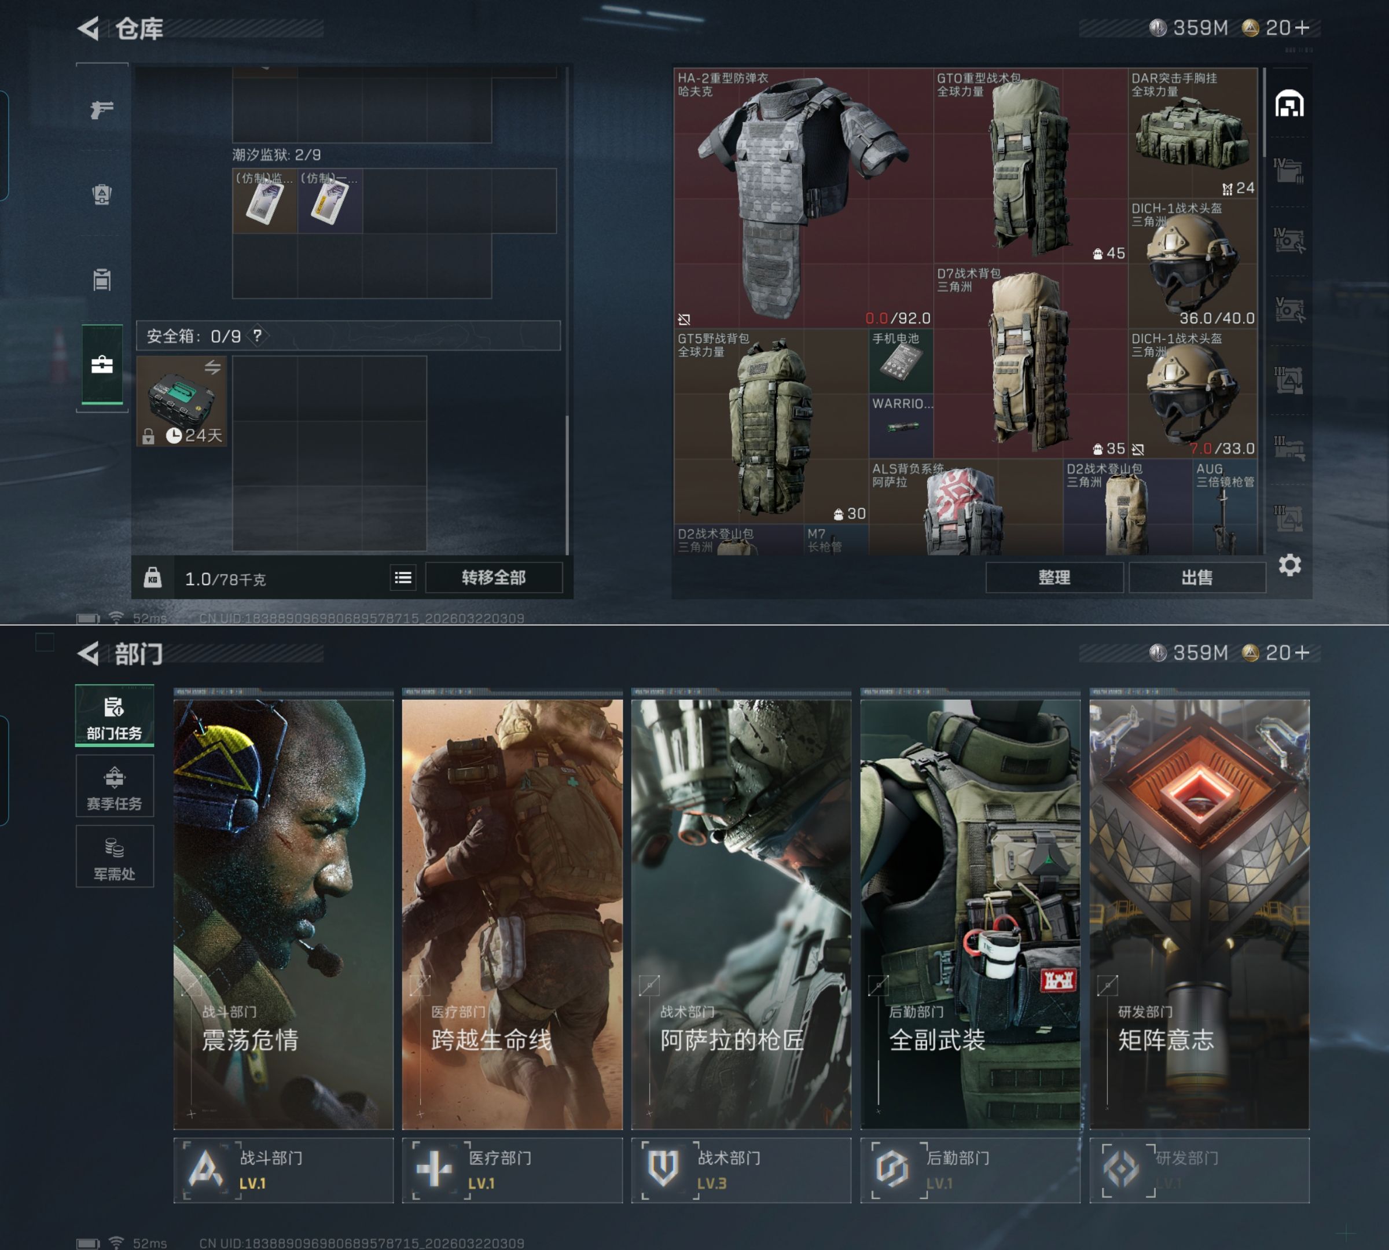The height and width of the screenshot is (1250, 1389).
Task: Open the safe box briefcase tab icon
Action: [102, 365]
